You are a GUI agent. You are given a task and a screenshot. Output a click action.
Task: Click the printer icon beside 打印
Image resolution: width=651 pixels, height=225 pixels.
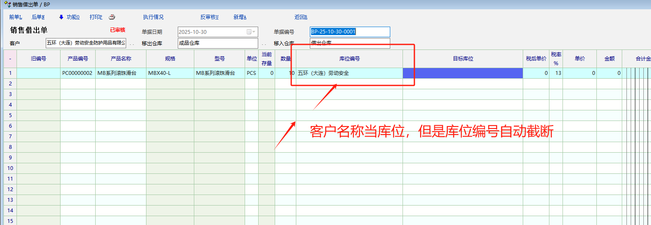(112, 17)
